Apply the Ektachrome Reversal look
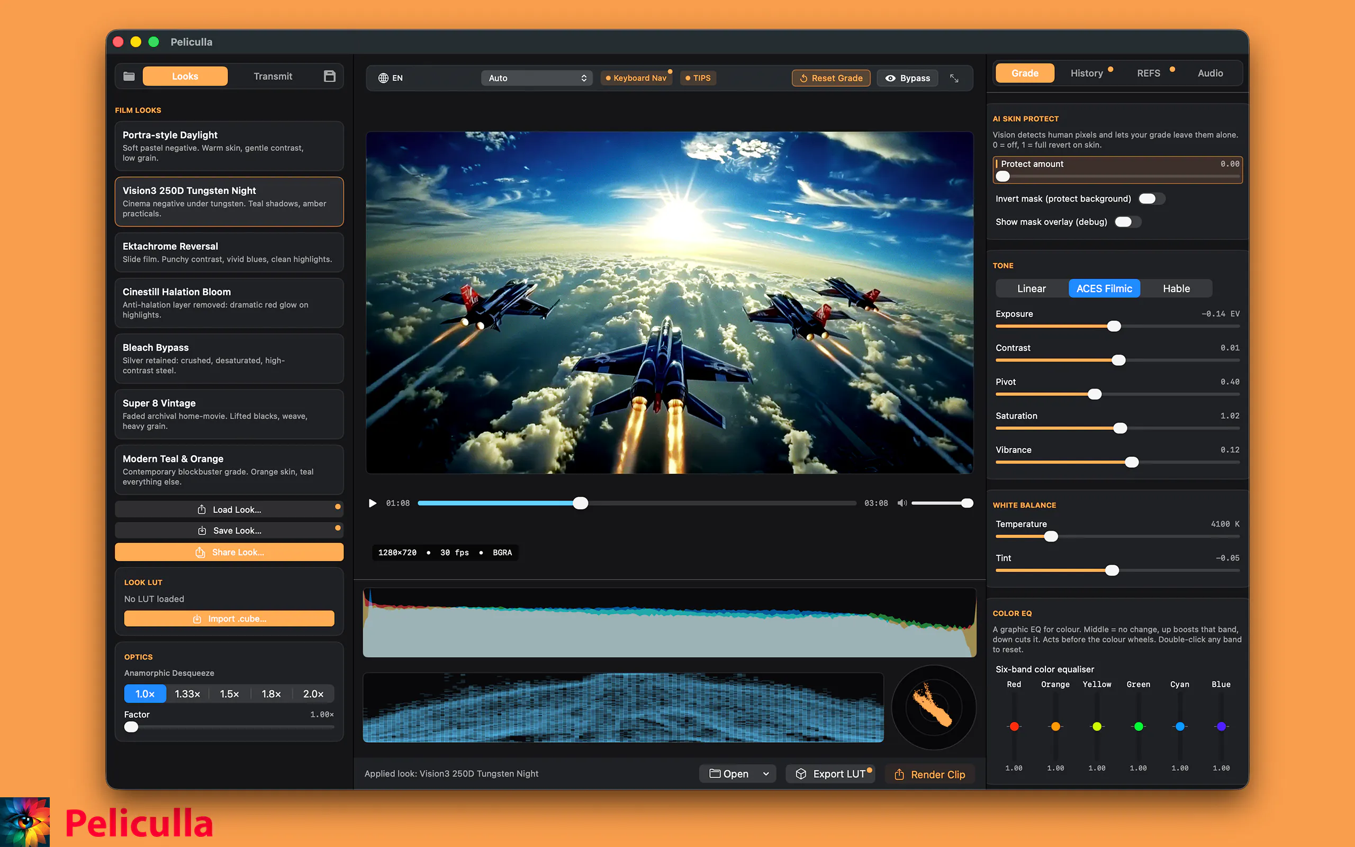 click(229, 252)
